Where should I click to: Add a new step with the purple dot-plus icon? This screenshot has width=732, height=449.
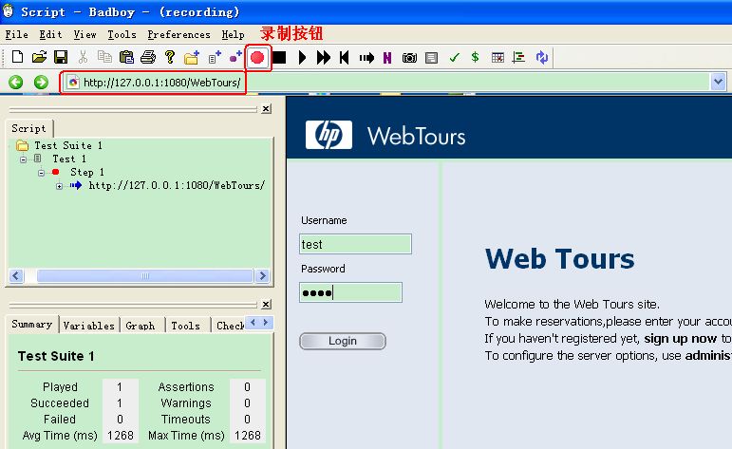pyautogui.click(x=235, y=57)
